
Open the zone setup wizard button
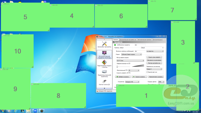pyautogui.click(x=154, y=63)
